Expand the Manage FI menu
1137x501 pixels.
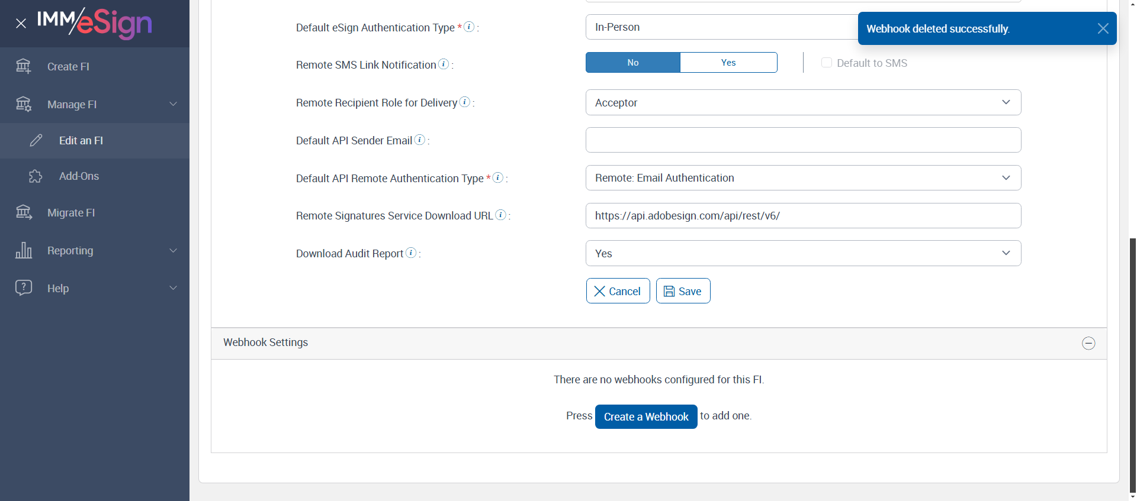(x=95, y=104)
